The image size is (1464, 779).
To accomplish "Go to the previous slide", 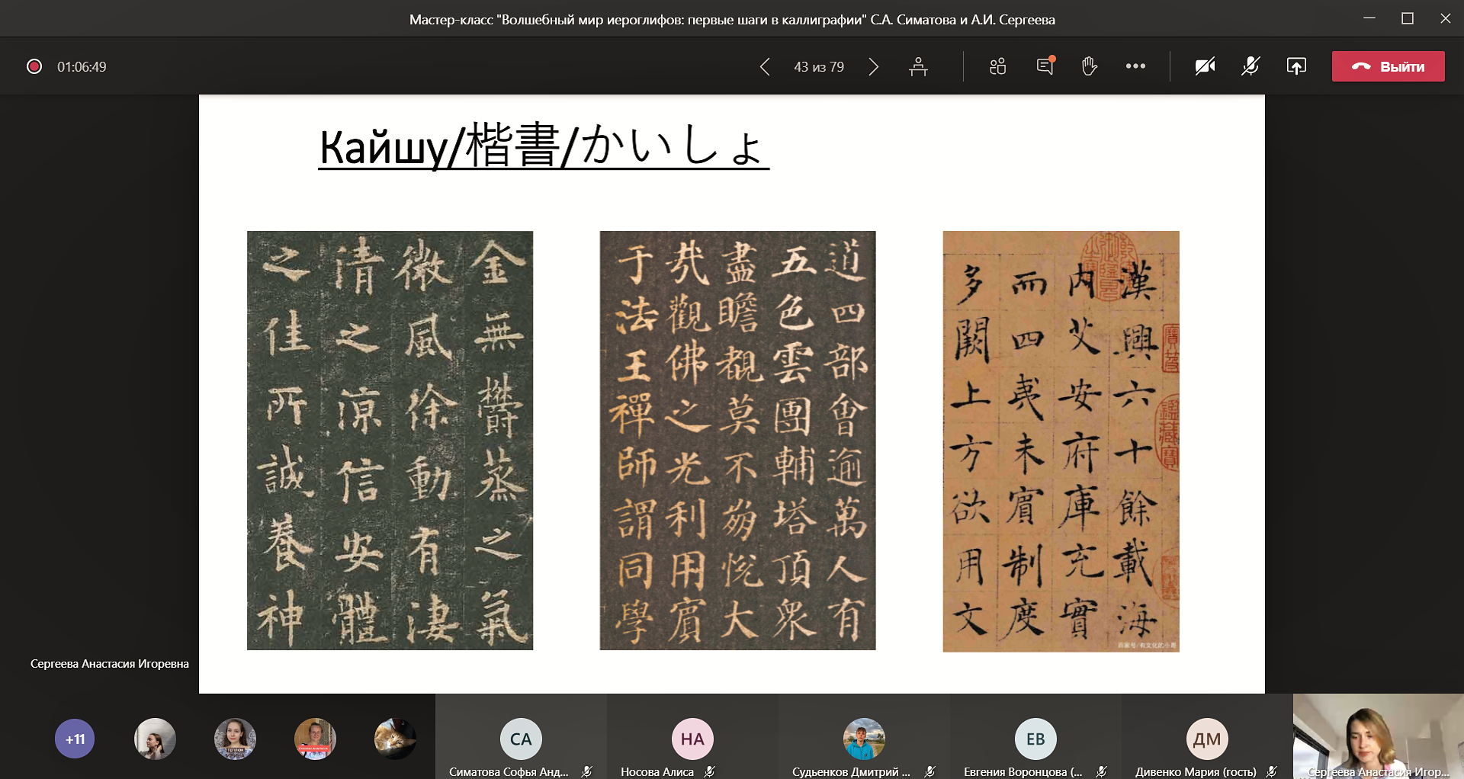I will tap(765, 67).
